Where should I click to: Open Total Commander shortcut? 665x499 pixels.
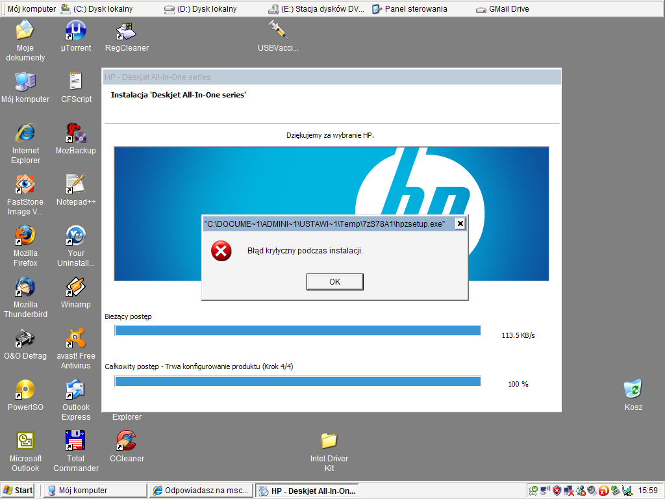pos(76,452)
